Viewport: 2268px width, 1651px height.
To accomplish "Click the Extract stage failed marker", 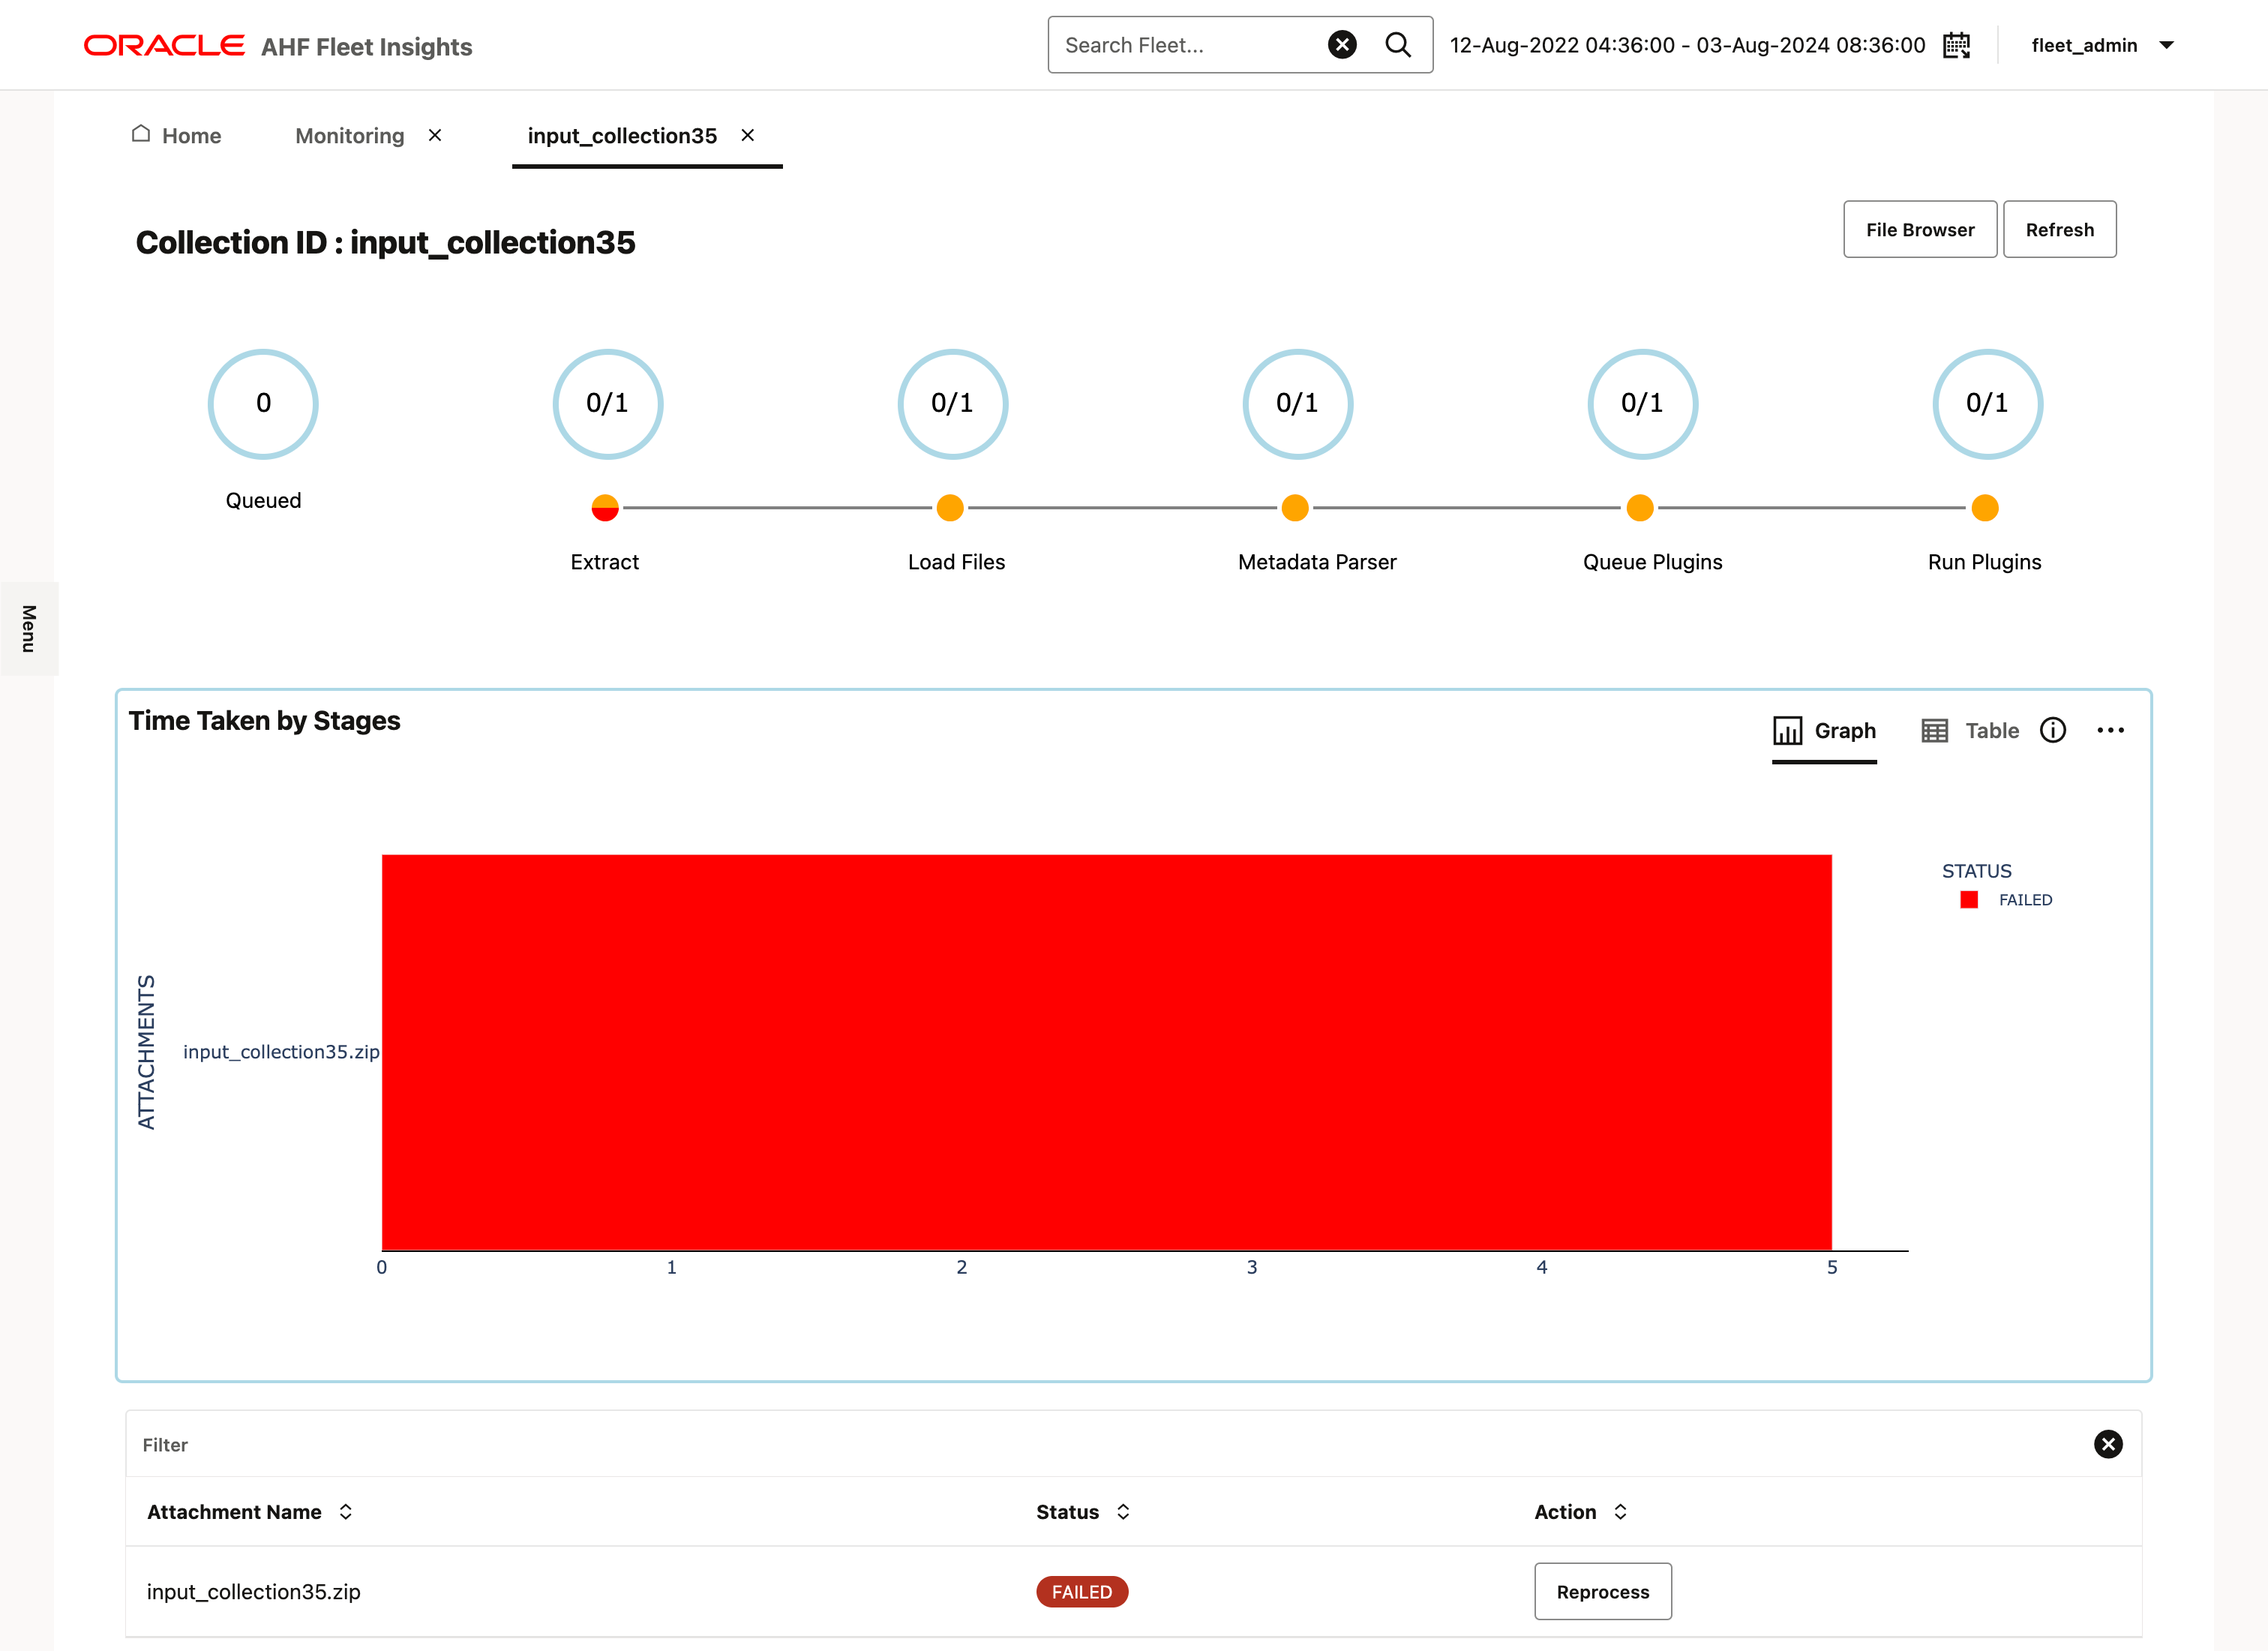I will pyautogui.click(x=605, y=508).
